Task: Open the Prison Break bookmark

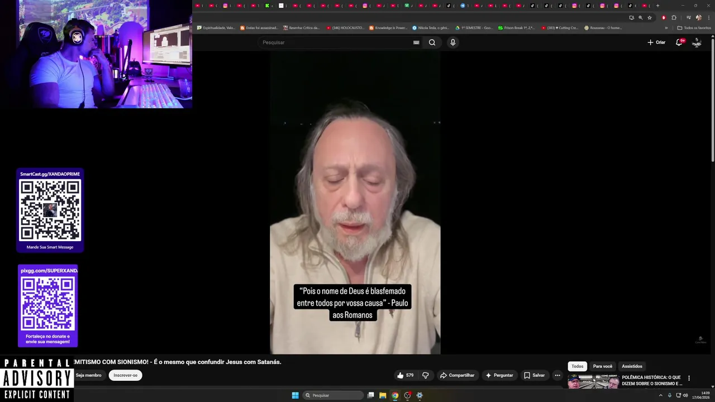Action: click(x=517, y=28)
